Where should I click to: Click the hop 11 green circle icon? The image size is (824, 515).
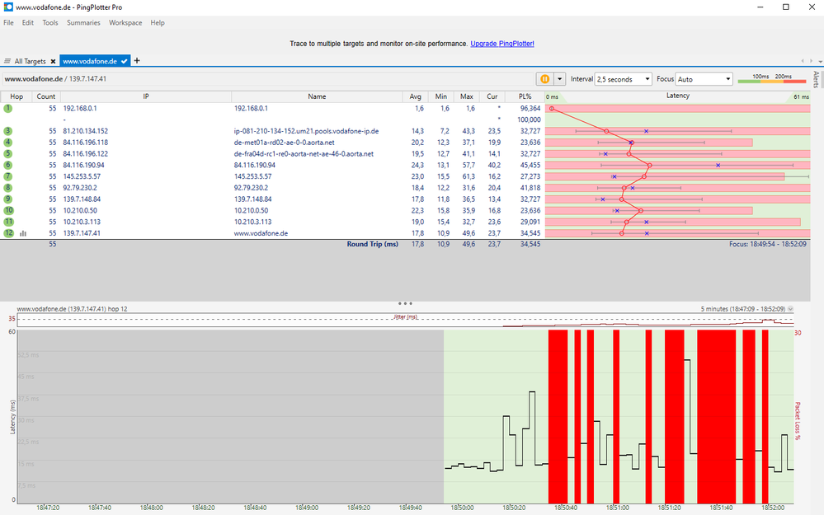point(8,222)
